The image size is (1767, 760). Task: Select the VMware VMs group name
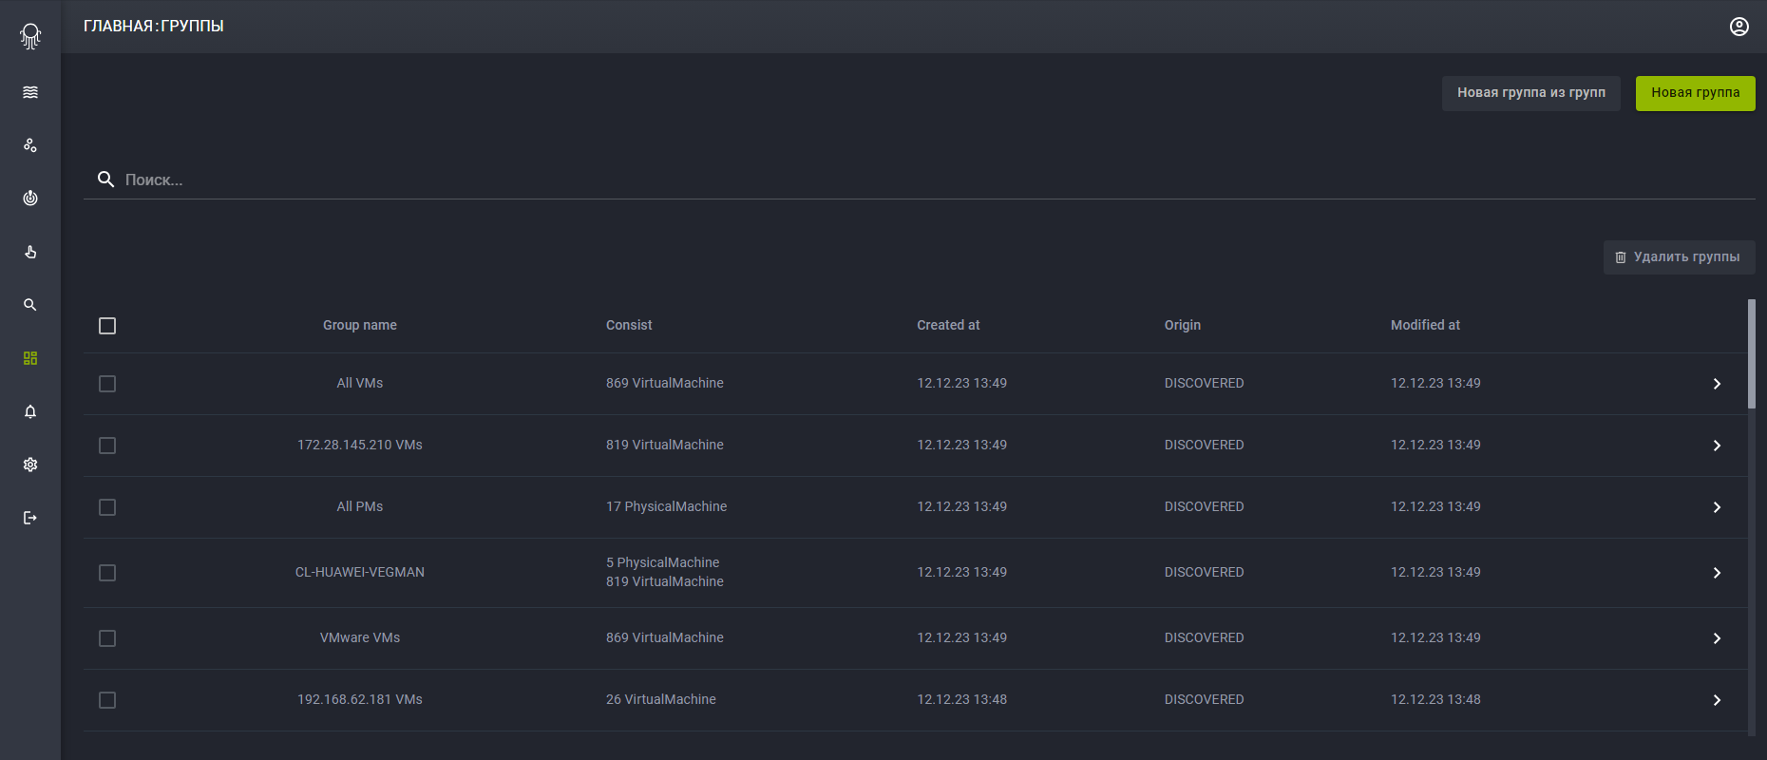(360, 637)
